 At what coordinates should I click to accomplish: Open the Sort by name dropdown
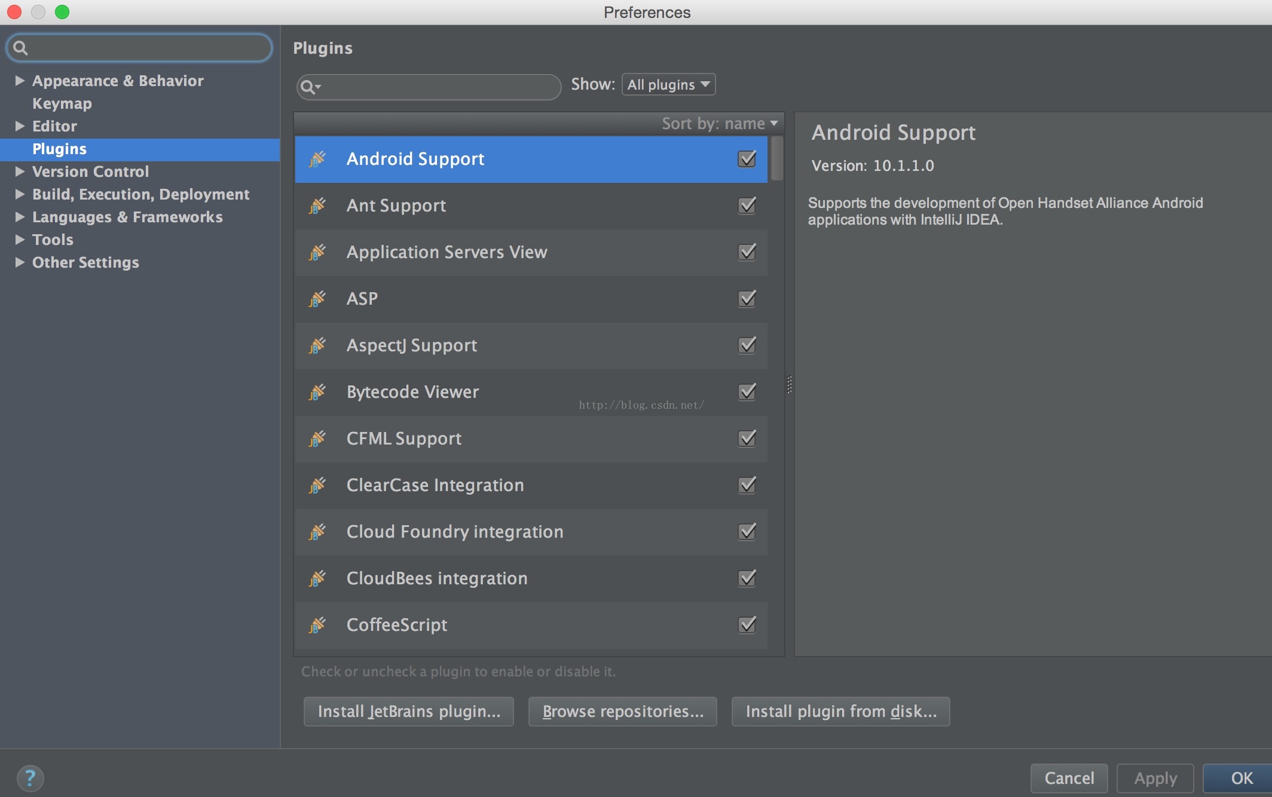(720, 124)
